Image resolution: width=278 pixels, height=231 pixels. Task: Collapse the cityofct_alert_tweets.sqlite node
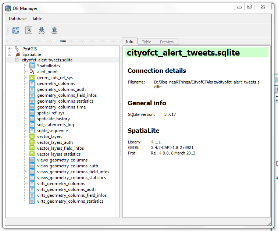coord(17,60)
